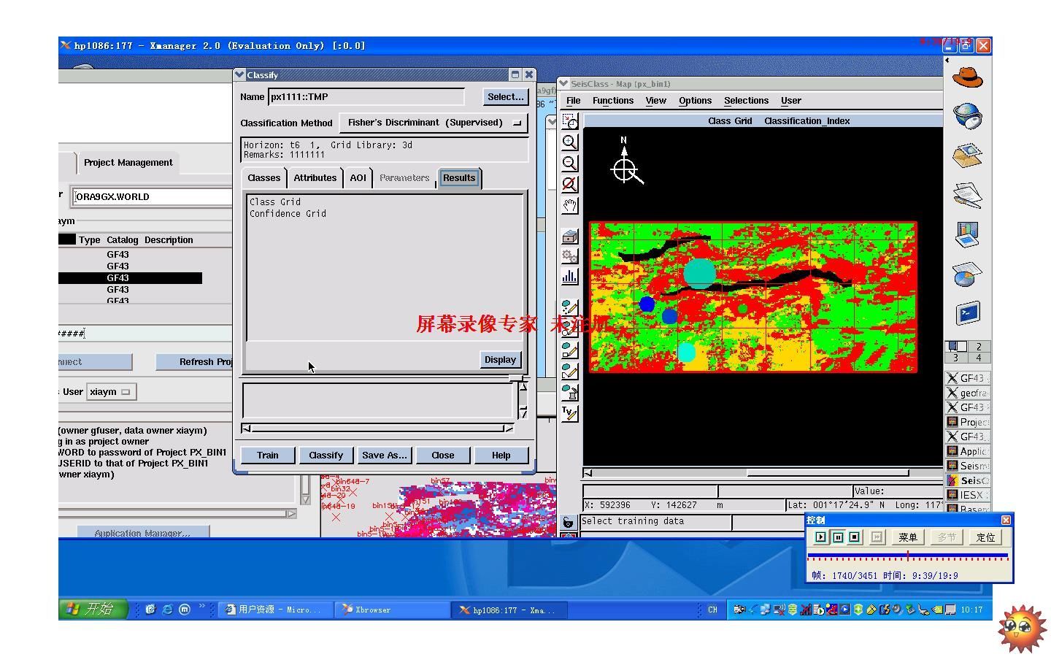This screenshot has height=657, width=1051.
Task: Click the zoom in magnifier icon
Action: 570,142
